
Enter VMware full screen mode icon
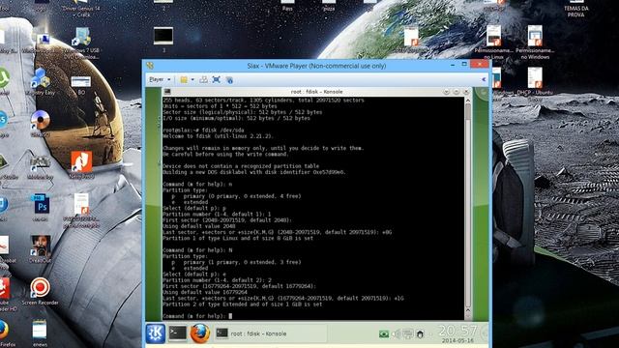coord(216,79)
